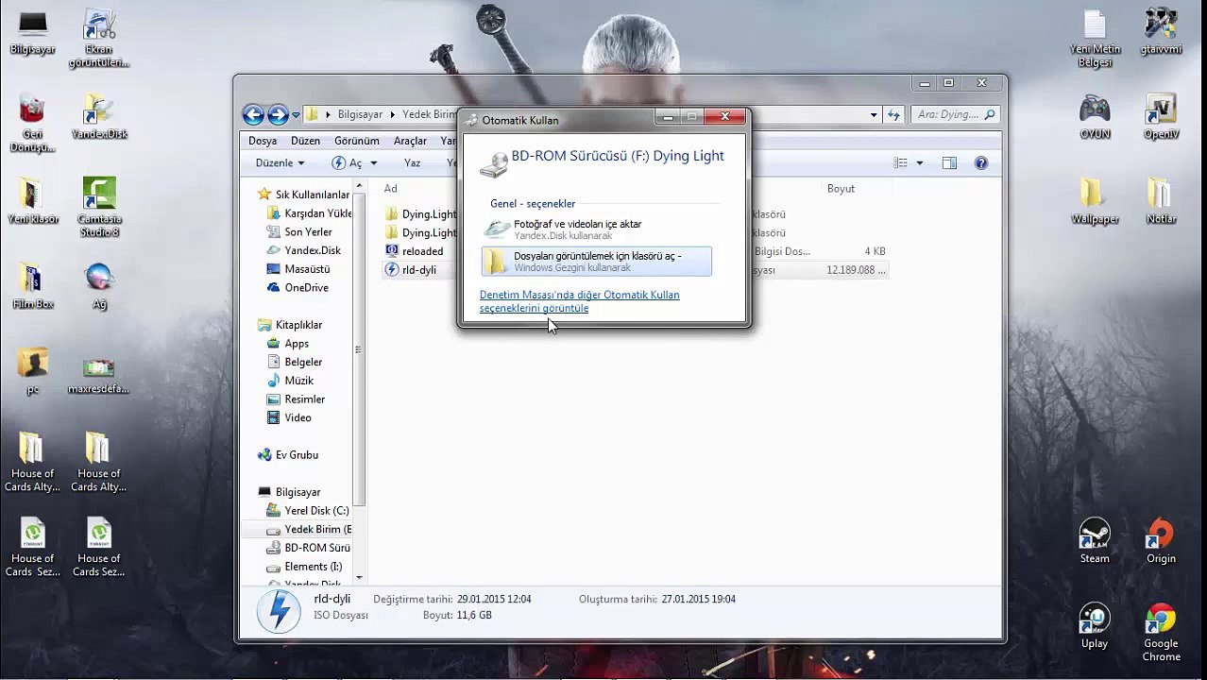Open the OYUN gamepad desktop icon
This screenshot has width=1207, height=680.
pyautogui.click(x=1095, y=117)
